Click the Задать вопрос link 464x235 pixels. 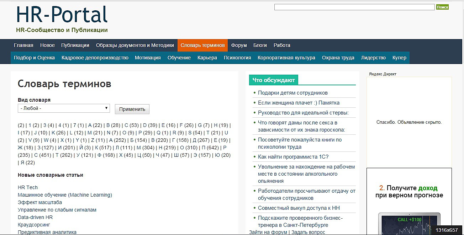tap(308, 232)
